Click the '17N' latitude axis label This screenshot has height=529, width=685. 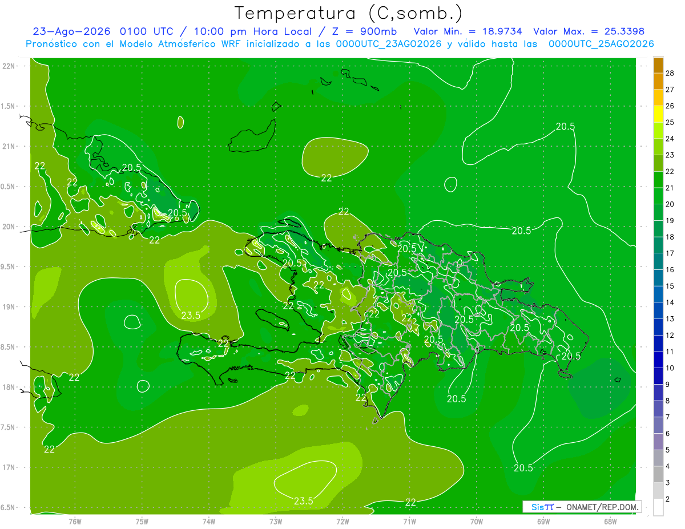[x=9, y=467]
